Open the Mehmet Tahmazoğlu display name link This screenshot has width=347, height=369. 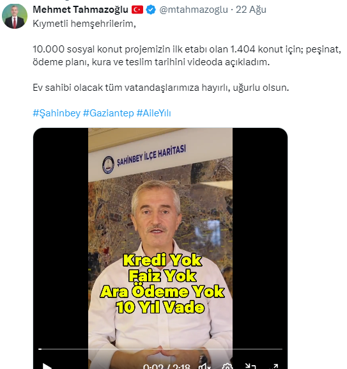[x=81, y=10]
